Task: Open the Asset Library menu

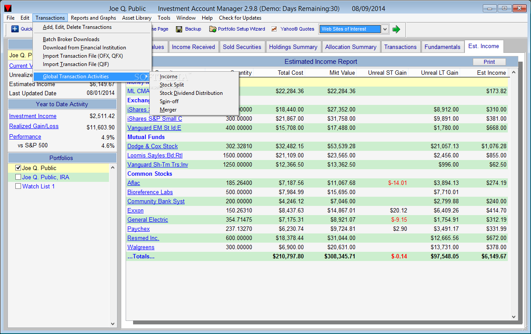Action: (x=137, y=18)
